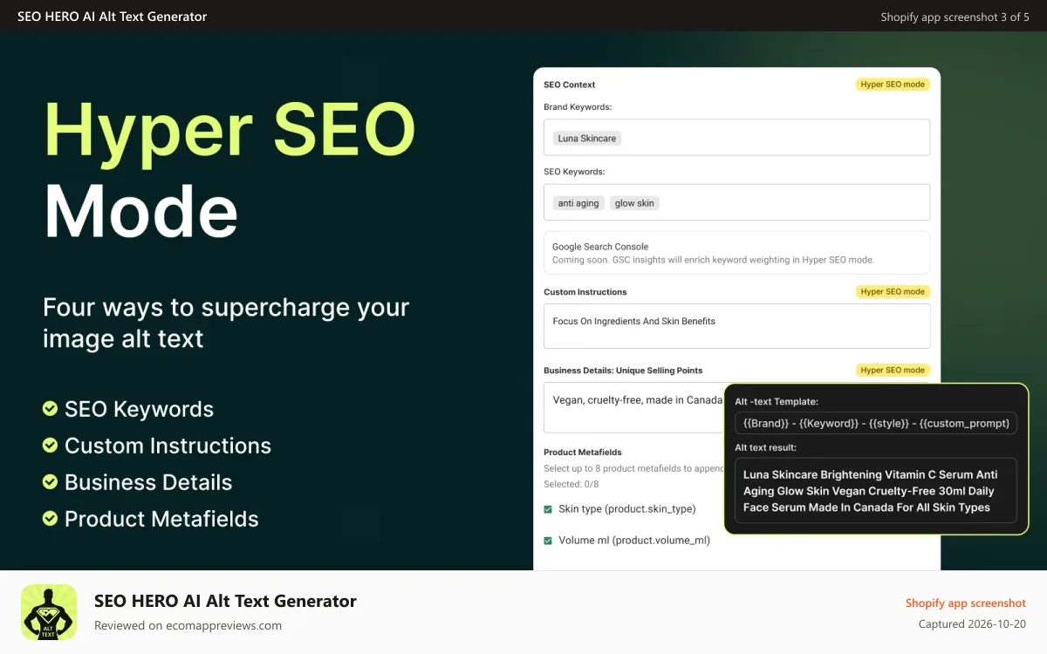Click the top-left 'SEO HERO AI Alt Text Generator' title
1047x654 pixels.
pos(113,17)
